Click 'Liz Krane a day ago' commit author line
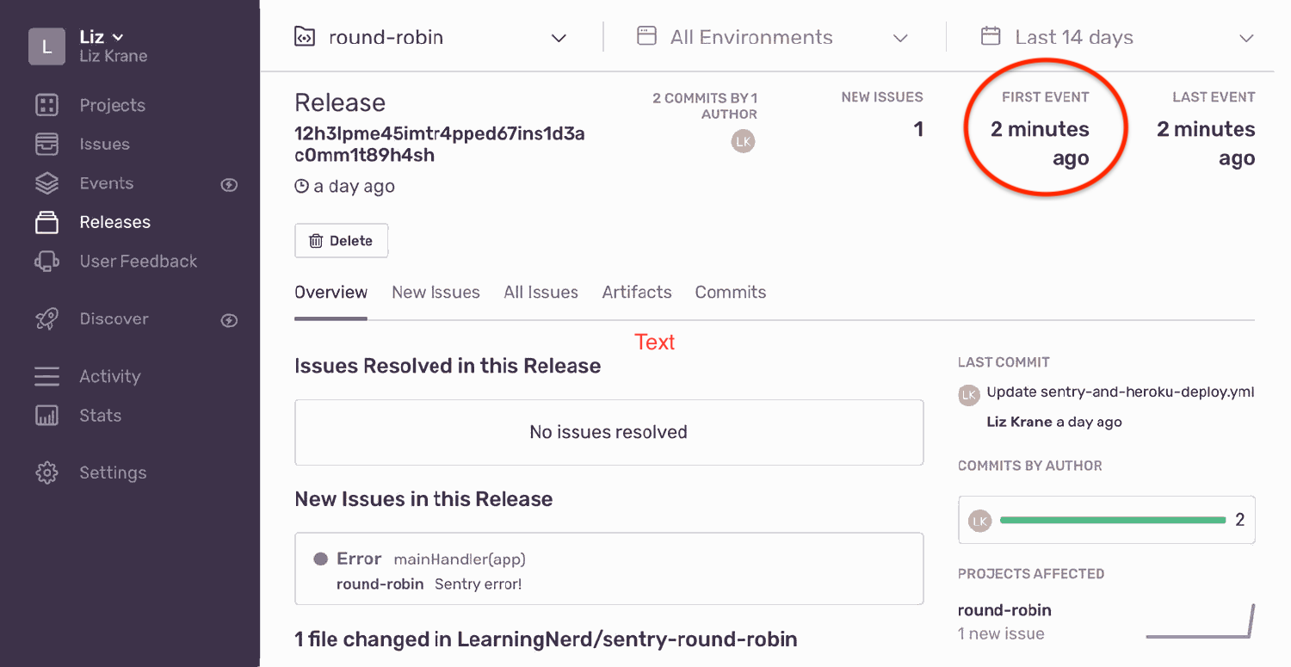The width and height of the screenshot is (1291, 667). 1054,422
